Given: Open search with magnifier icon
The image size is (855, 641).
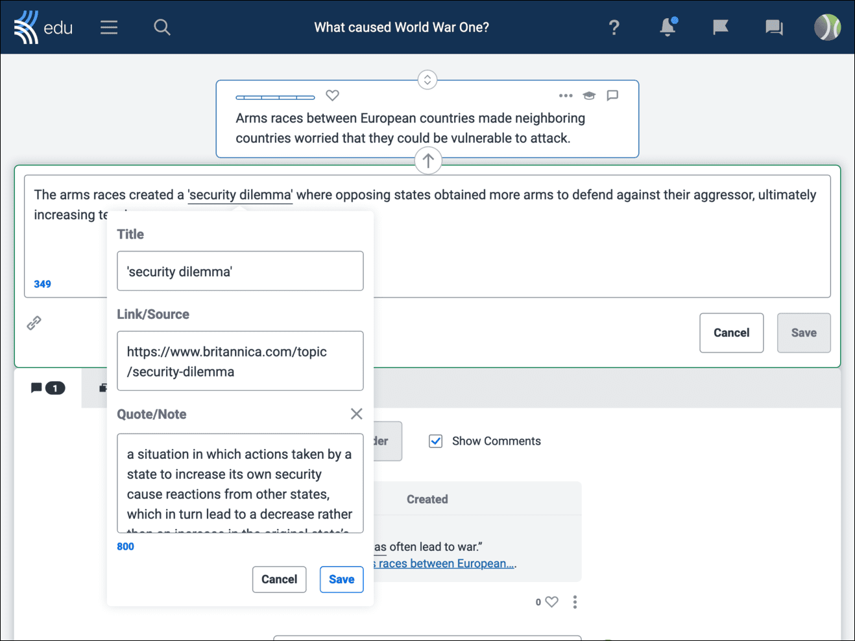Looking at the screenshot, I should (162, 27).
